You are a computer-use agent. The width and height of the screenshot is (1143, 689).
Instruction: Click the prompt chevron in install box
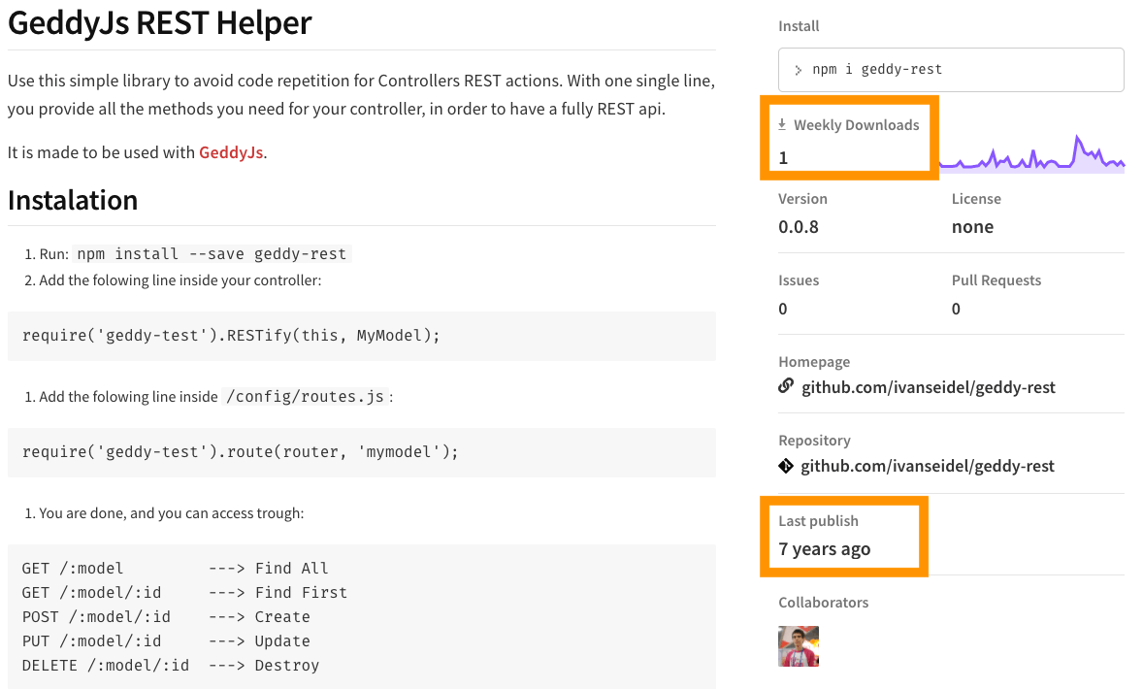pos(799,70)
